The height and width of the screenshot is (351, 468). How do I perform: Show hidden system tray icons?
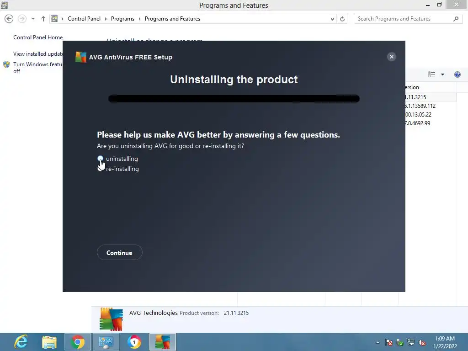[x=378, y=342]
